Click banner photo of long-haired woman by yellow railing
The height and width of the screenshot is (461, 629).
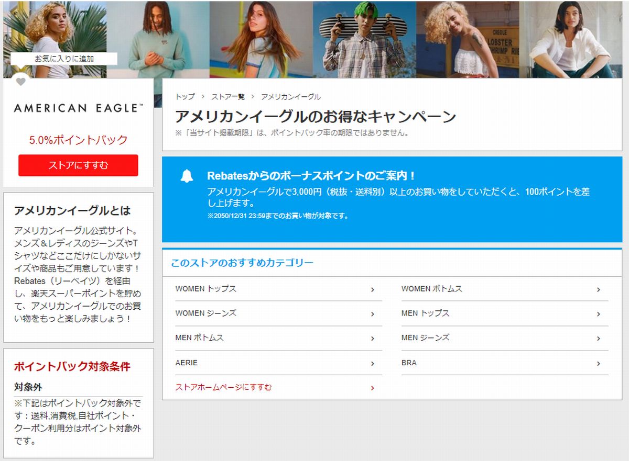262,39
